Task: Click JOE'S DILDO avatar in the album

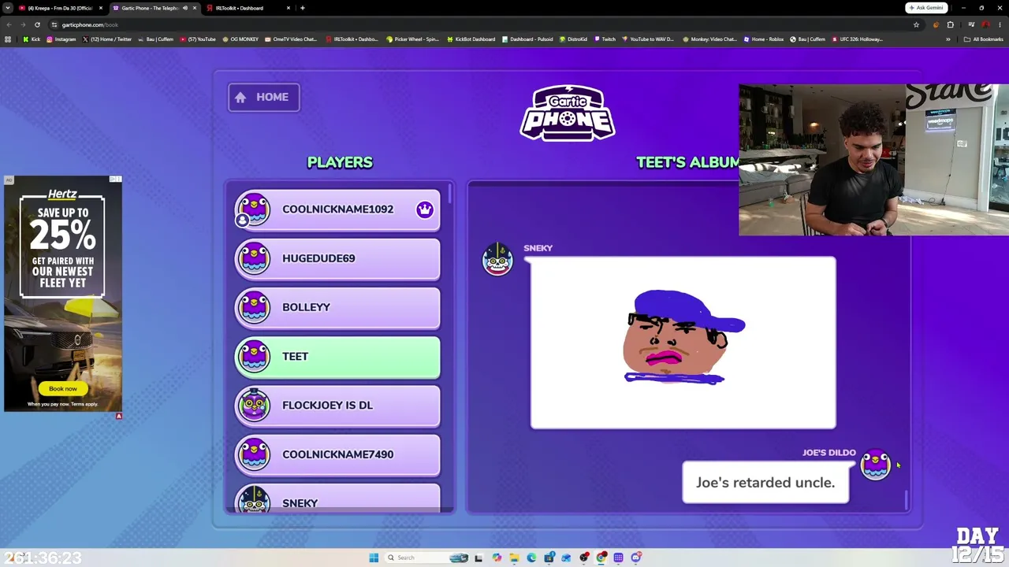Action: point(876,465)
